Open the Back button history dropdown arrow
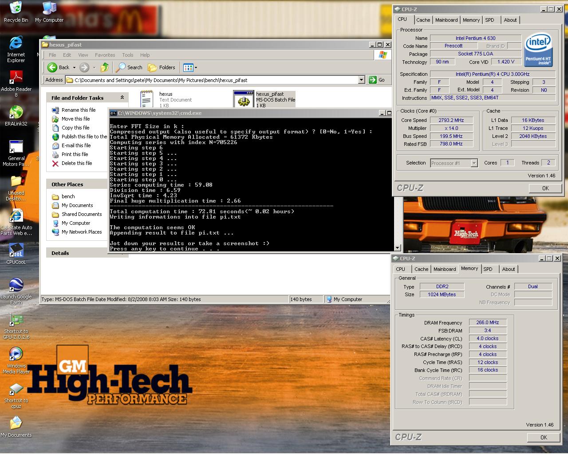 tap(74, 67)
